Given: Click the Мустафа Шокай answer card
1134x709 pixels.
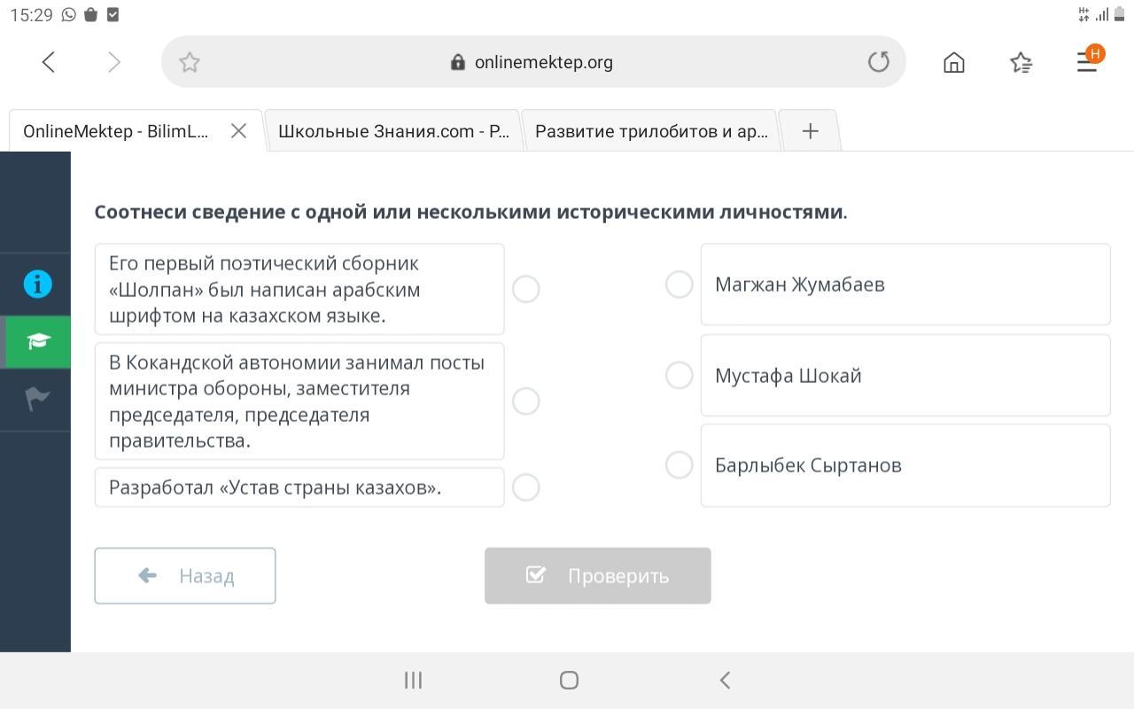Looking at the screenshot, I should tap(905, 375).
